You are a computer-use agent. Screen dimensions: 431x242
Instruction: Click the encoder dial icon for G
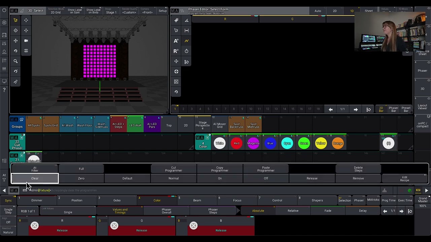pyautogui.click(x=114, y=226)
